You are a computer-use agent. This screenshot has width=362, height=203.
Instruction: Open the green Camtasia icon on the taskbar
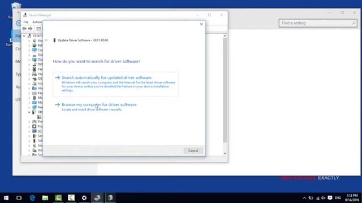coord(58,198)
